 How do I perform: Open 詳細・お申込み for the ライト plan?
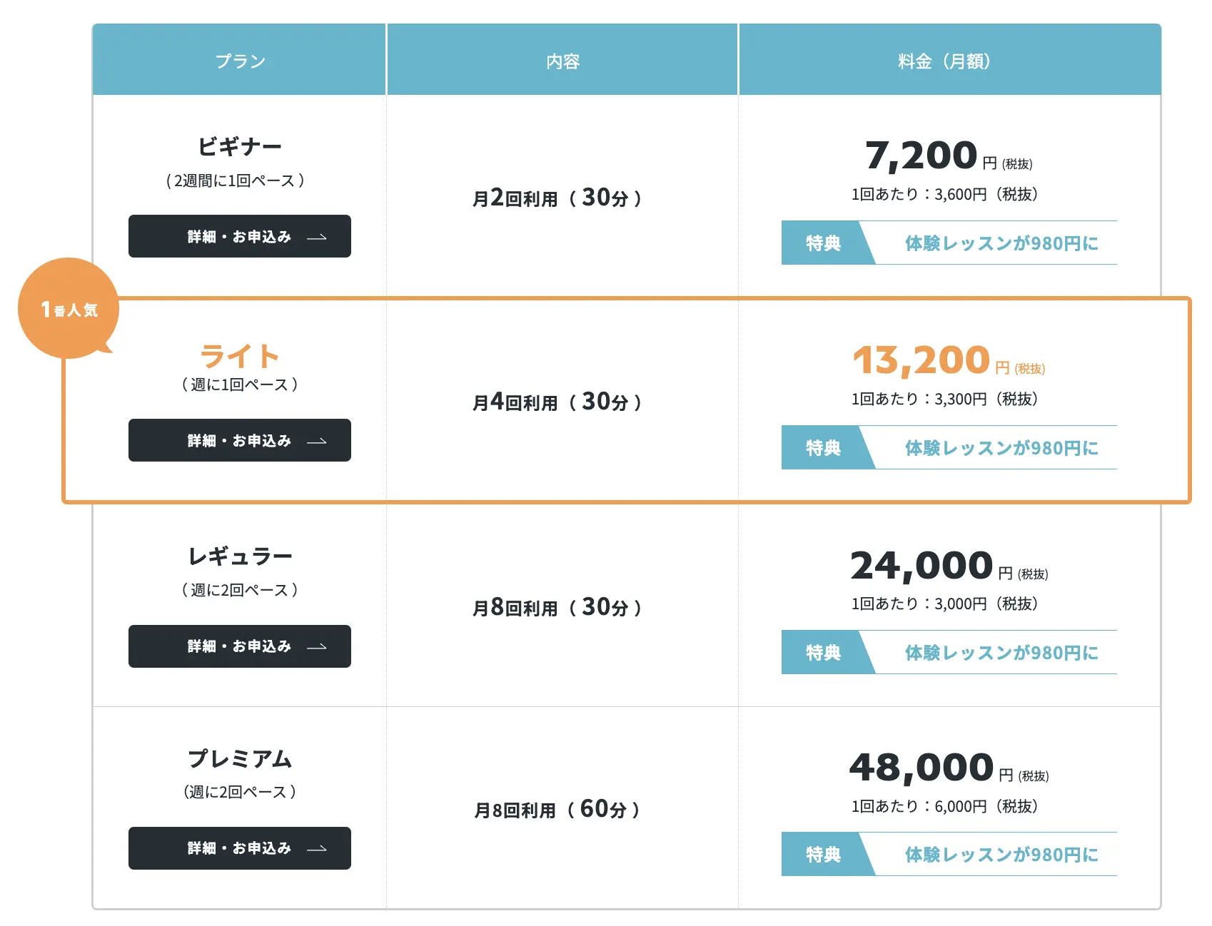point(240,440)
